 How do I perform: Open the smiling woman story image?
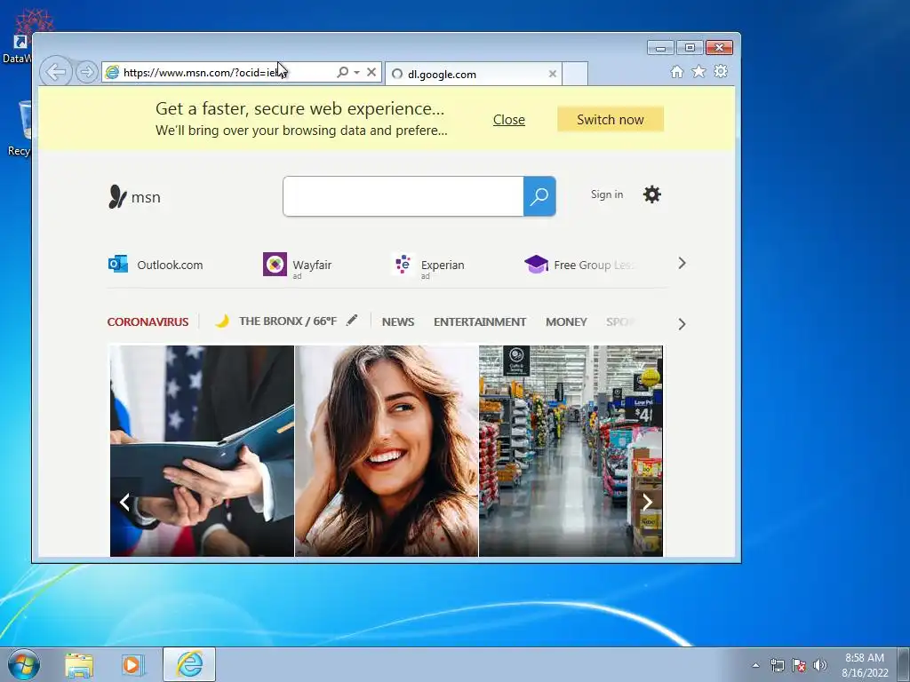pyautogui.click(x=387, y=451)
